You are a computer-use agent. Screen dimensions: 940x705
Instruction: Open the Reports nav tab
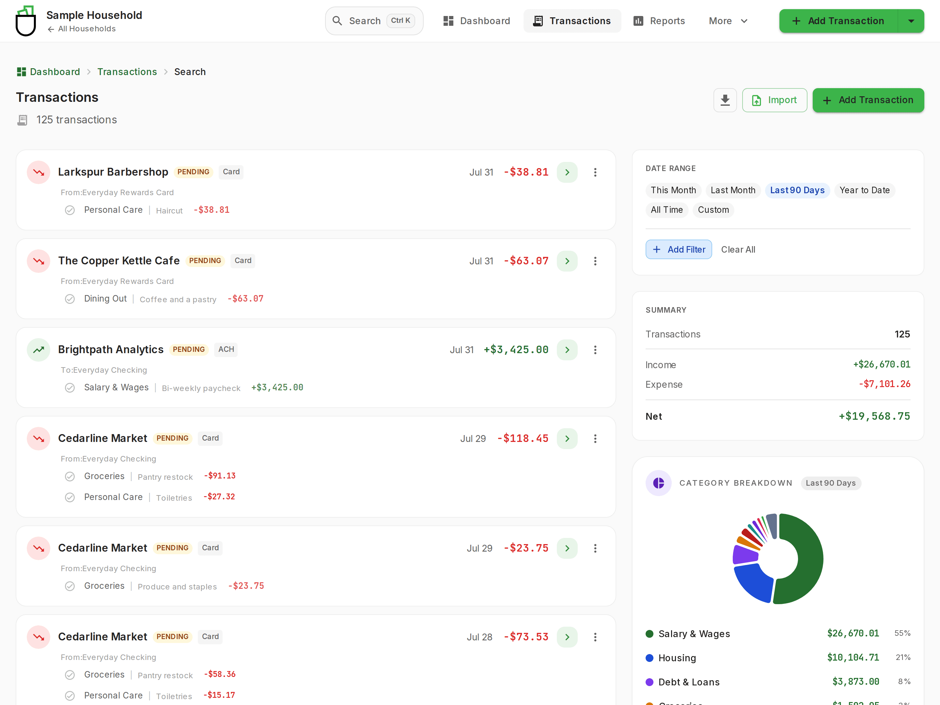tap(659, 21)
